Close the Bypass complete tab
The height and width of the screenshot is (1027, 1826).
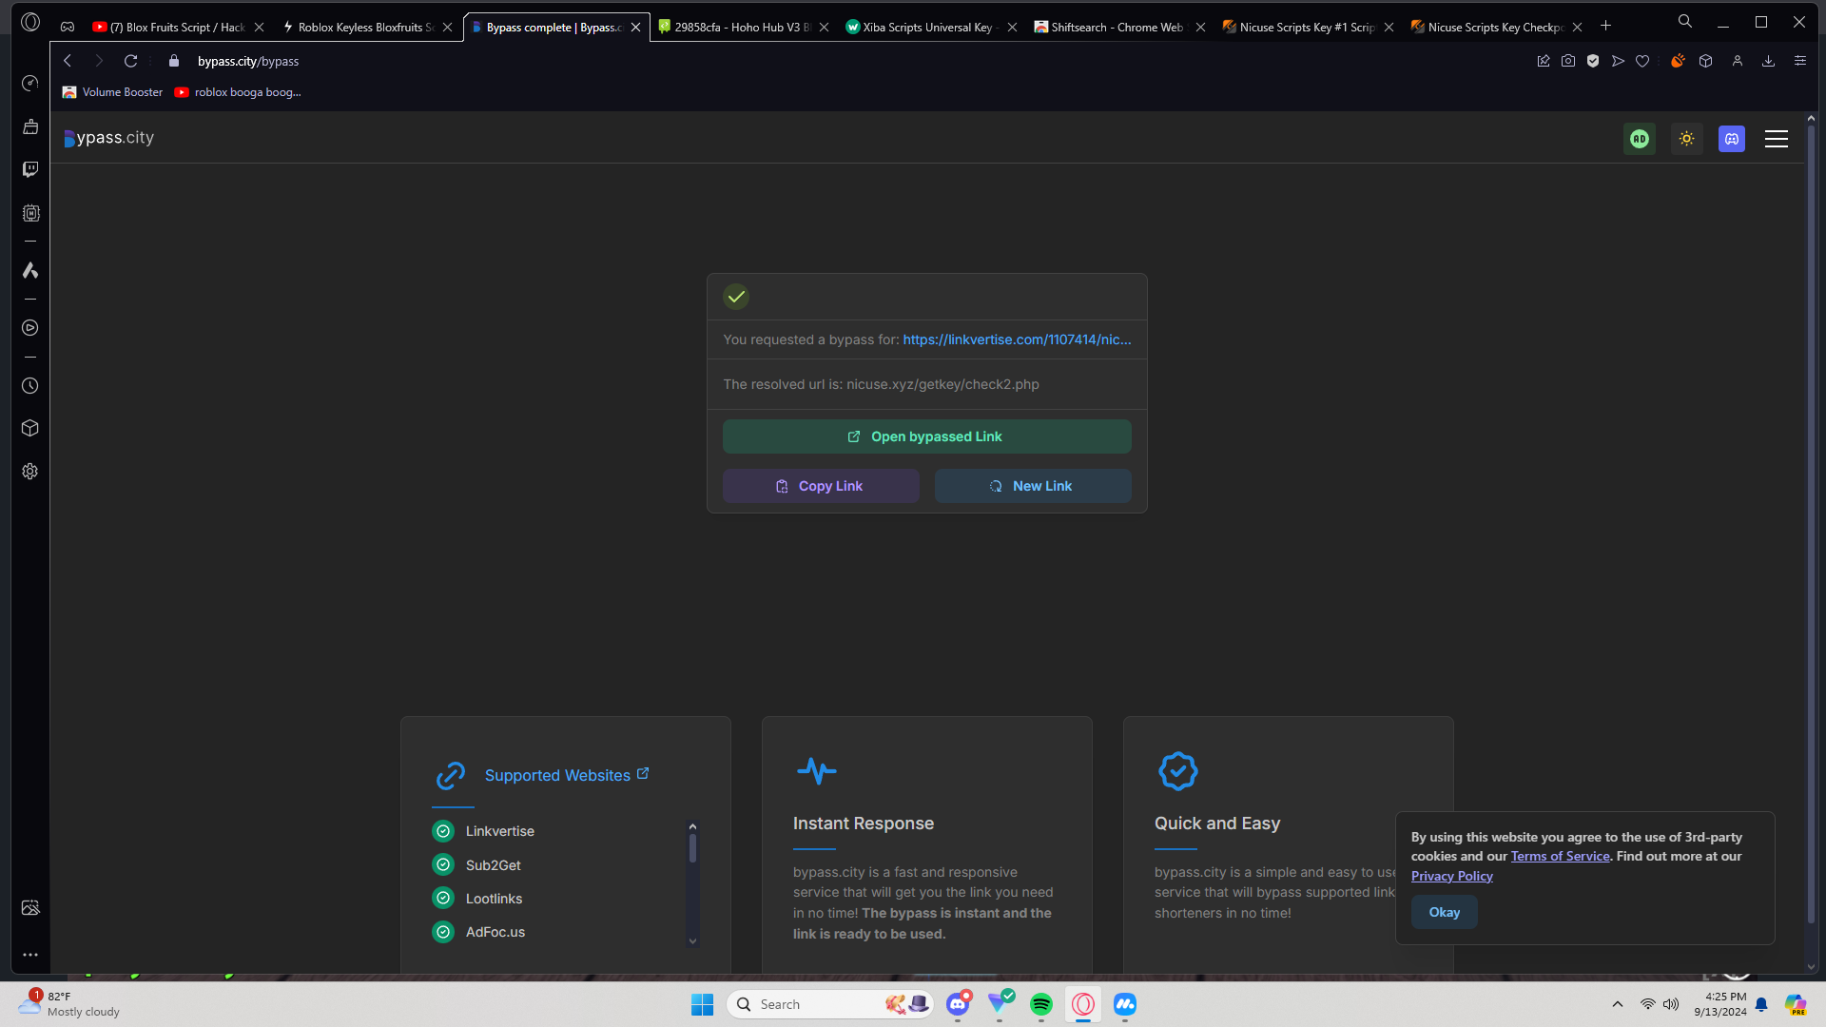(636, 28)
